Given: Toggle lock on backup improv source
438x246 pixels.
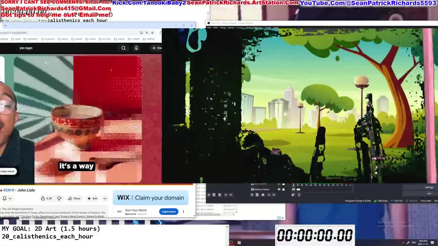Looking at the screenshot, I should (283, 189).
